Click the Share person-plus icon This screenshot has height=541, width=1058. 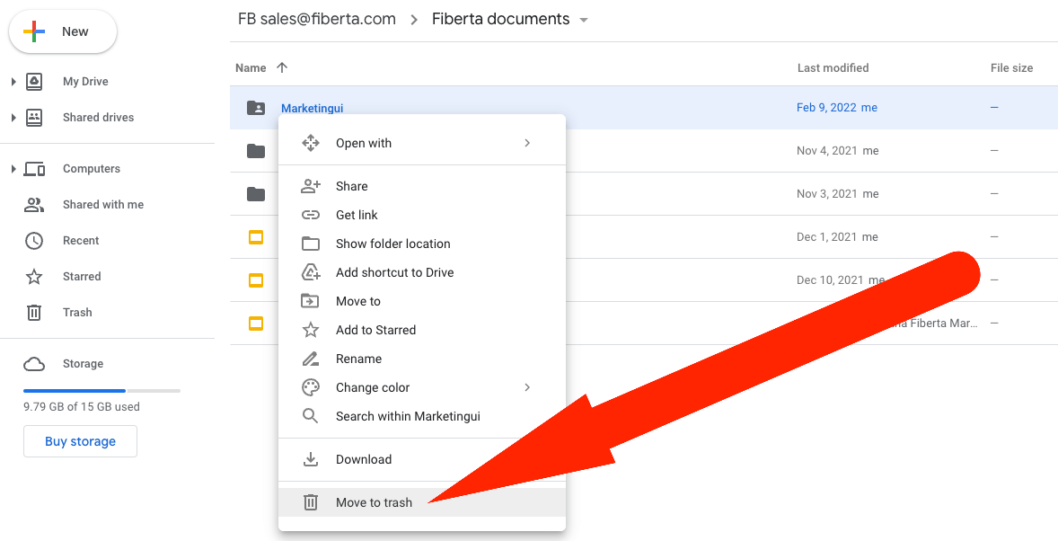point(311,186)
